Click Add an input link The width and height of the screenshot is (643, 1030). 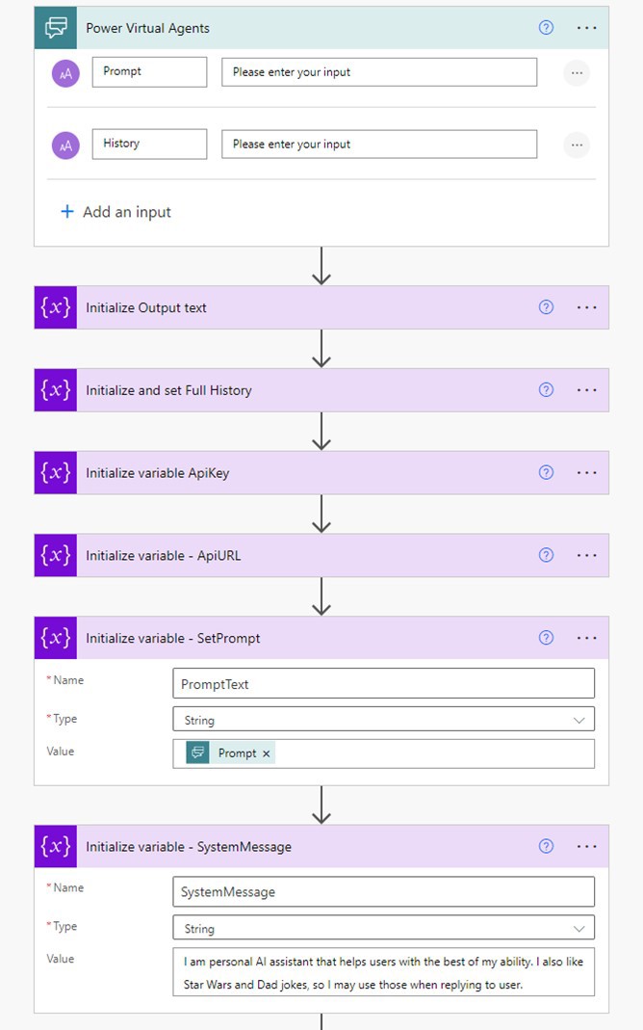pyautogui.click(x=116, y=212)
